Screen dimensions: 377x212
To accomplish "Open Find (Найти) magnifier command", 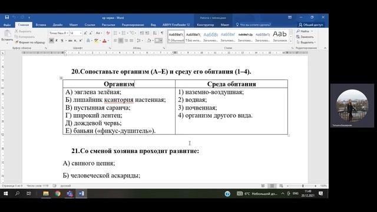I will (x=303, y=31).
